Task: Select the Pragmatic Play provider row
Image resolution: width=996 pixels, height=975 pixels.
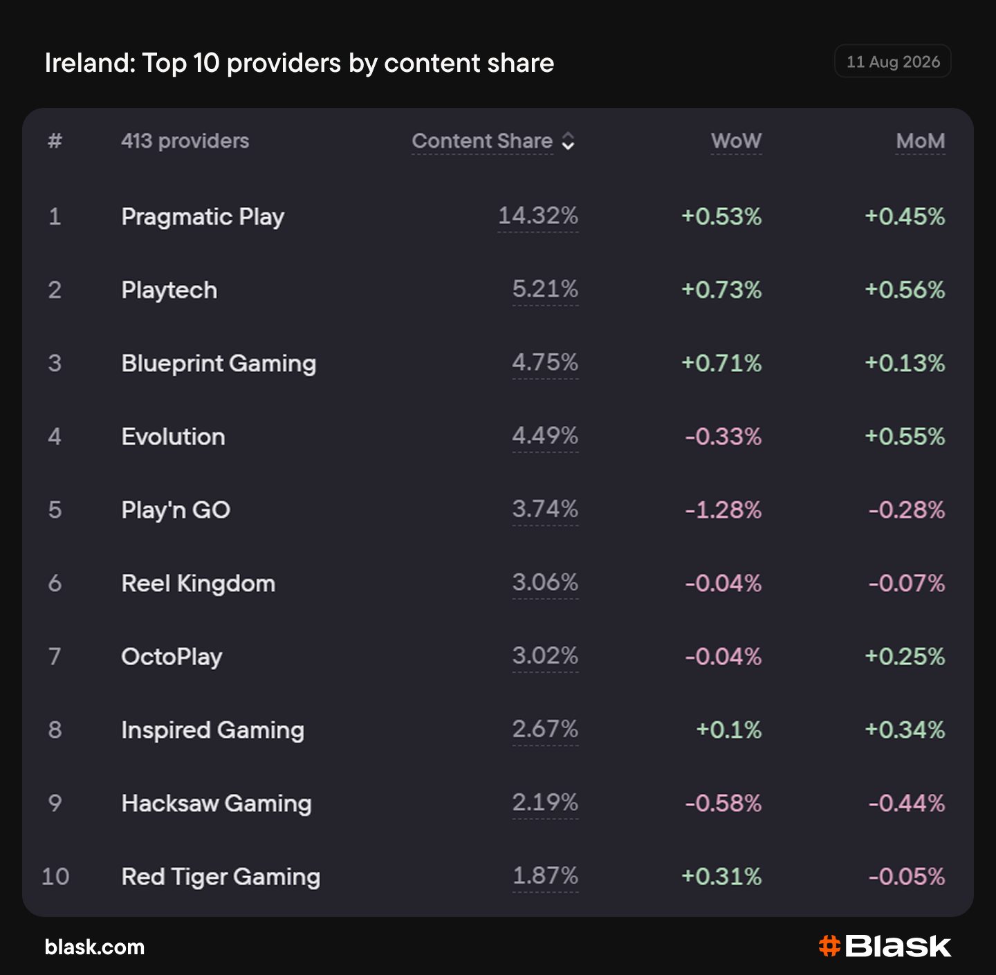Action: (498, 216)
